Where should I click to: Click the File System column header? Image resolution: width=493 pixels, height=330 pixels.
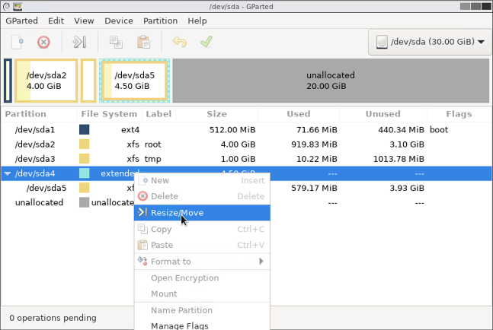(x=109, y=114)
